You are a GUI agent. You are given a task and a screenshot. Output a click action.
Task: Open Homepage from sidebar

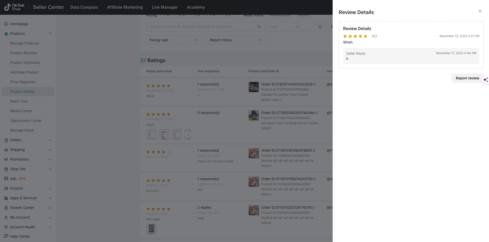click(x=19, y=24)
